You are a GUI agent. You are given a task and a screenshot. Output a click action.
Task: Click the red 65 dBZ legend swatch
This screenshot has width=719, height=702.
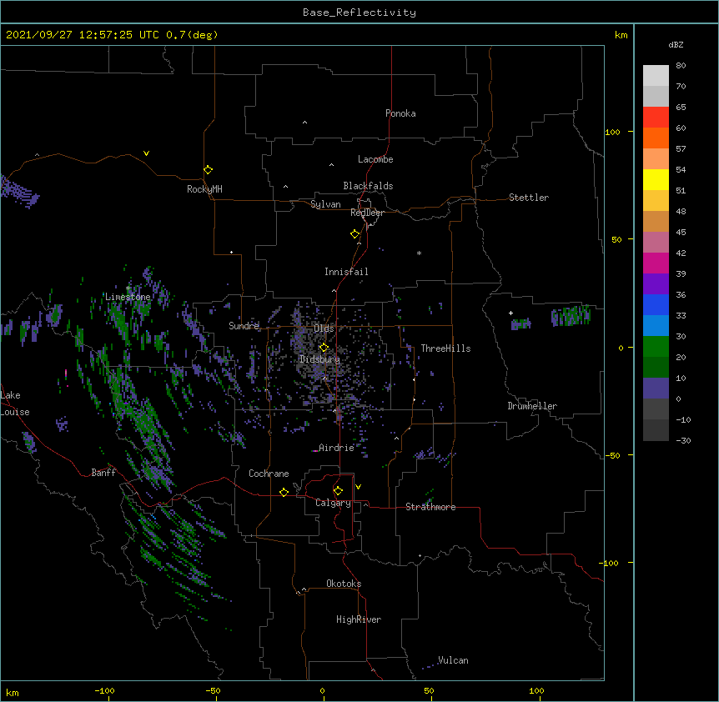pyautogui.click(x=656, y=117)
